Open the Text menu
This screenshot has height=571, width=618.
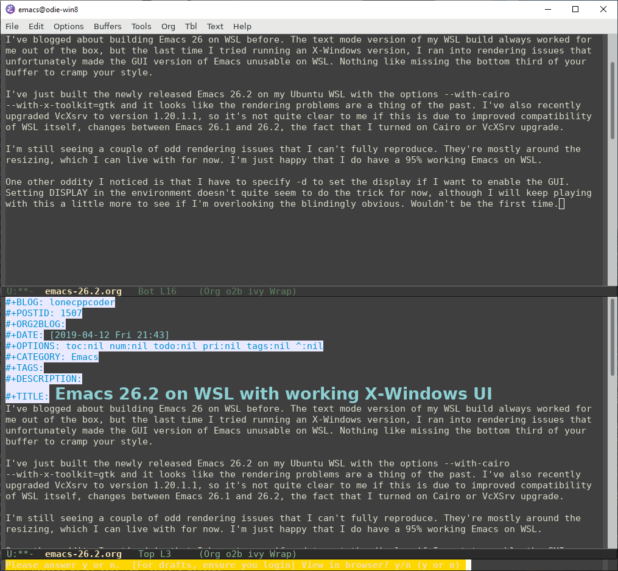(215, 26)
